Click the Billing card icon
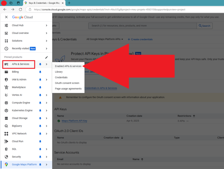This screenshot has width=224, height=169. point(6,72)
